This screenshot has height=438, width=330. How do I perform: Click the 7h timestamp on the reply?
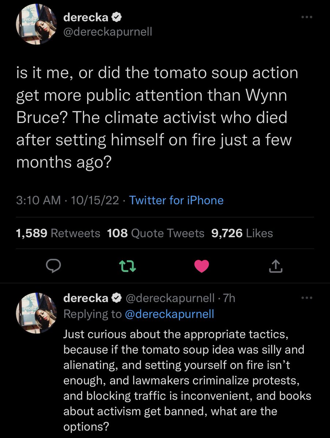pos(229,299)
